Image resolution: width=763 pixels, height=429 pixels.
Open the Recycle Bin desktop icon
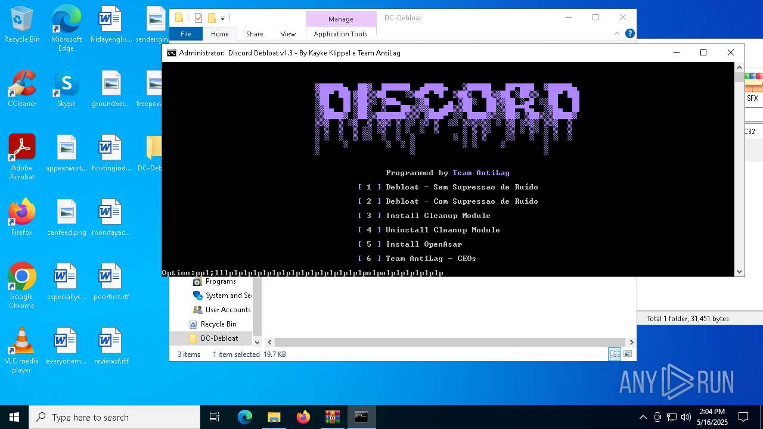(22, 25)
